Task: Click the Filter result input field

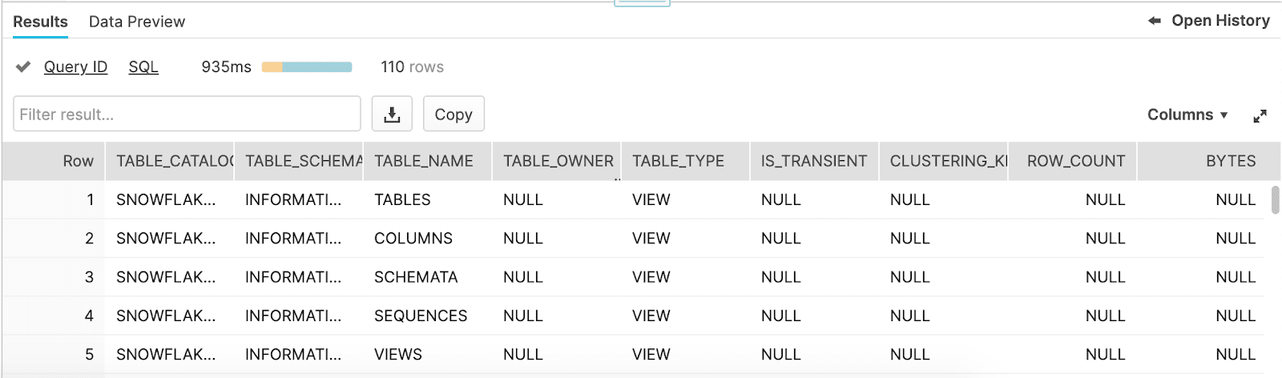Action: pyautogui.click(x=187, y=114)
